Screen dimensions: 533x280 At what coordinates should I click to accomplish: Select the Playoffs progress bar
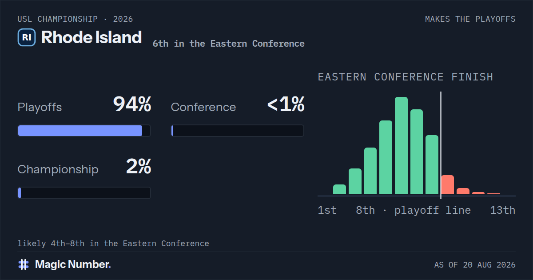84,131
